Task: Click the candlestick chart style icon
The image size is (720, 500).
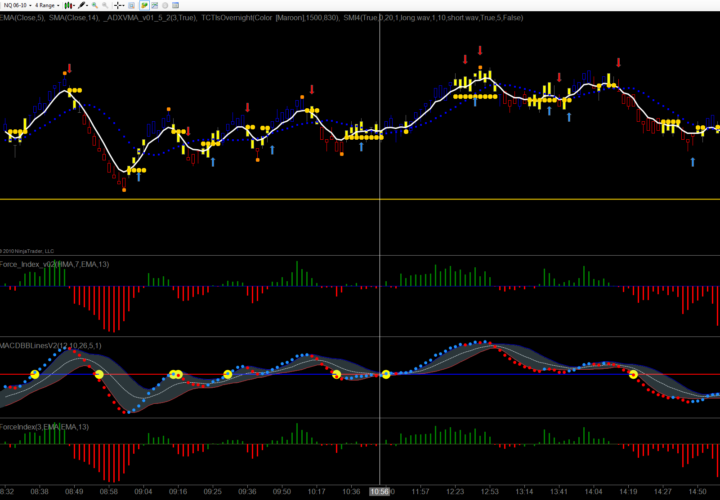Action: 68,5
